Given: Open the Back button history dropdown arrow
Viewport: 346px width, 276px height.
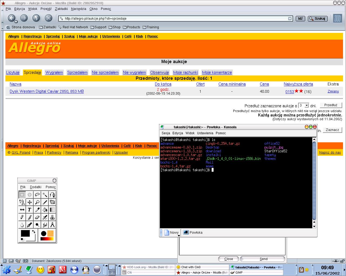Looking at the screenshot, I should [x=16, y=22].
